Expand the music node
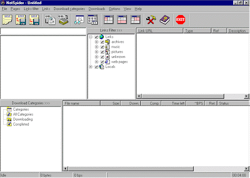Image resolution: width=250 pixels, height=178 pixels. [96, 47]
